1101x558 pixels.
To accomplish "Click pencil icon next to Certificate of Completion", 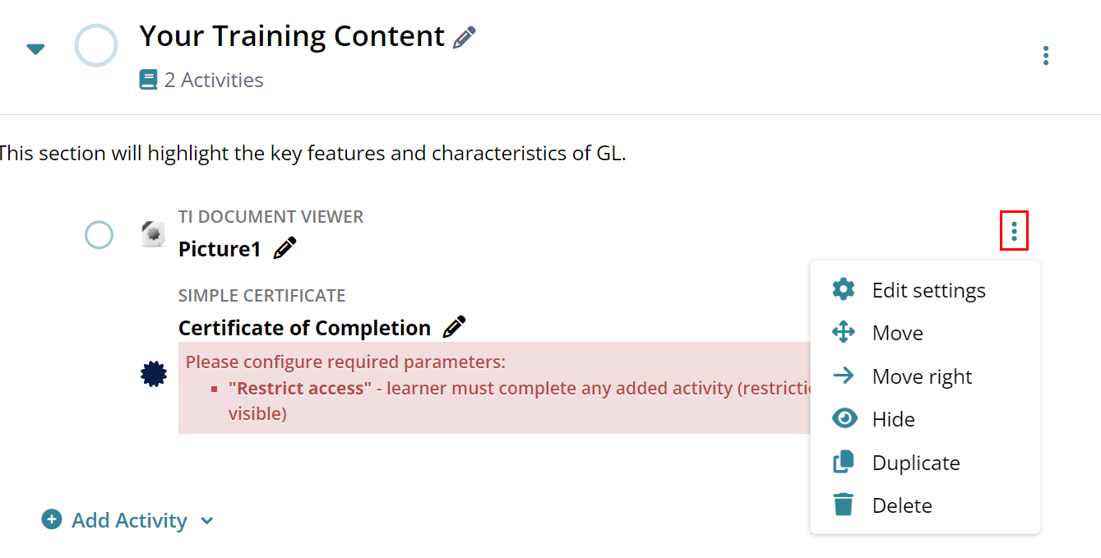I will (x=454, y=327).
